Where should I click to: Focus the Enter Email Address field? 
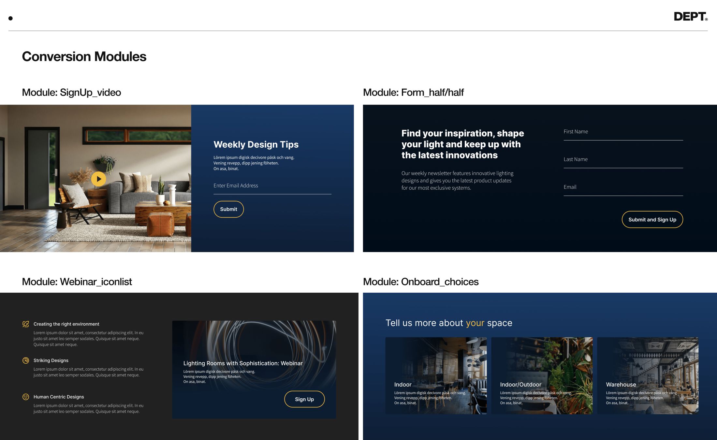pyautogui.click(x=272, y=186)
